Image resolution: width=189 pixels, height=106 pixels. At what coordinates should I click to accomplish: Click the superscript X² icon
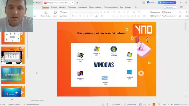91,16
